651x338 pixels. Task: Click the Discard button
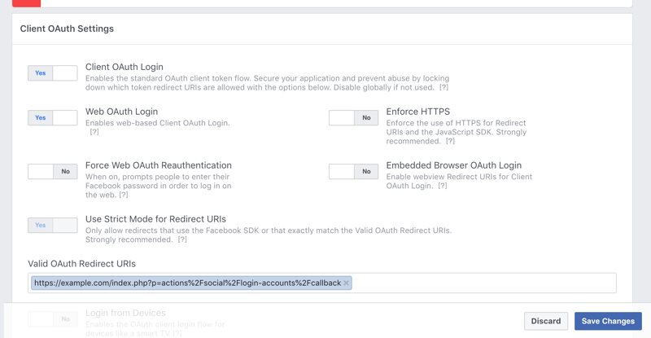pos(546,321)
